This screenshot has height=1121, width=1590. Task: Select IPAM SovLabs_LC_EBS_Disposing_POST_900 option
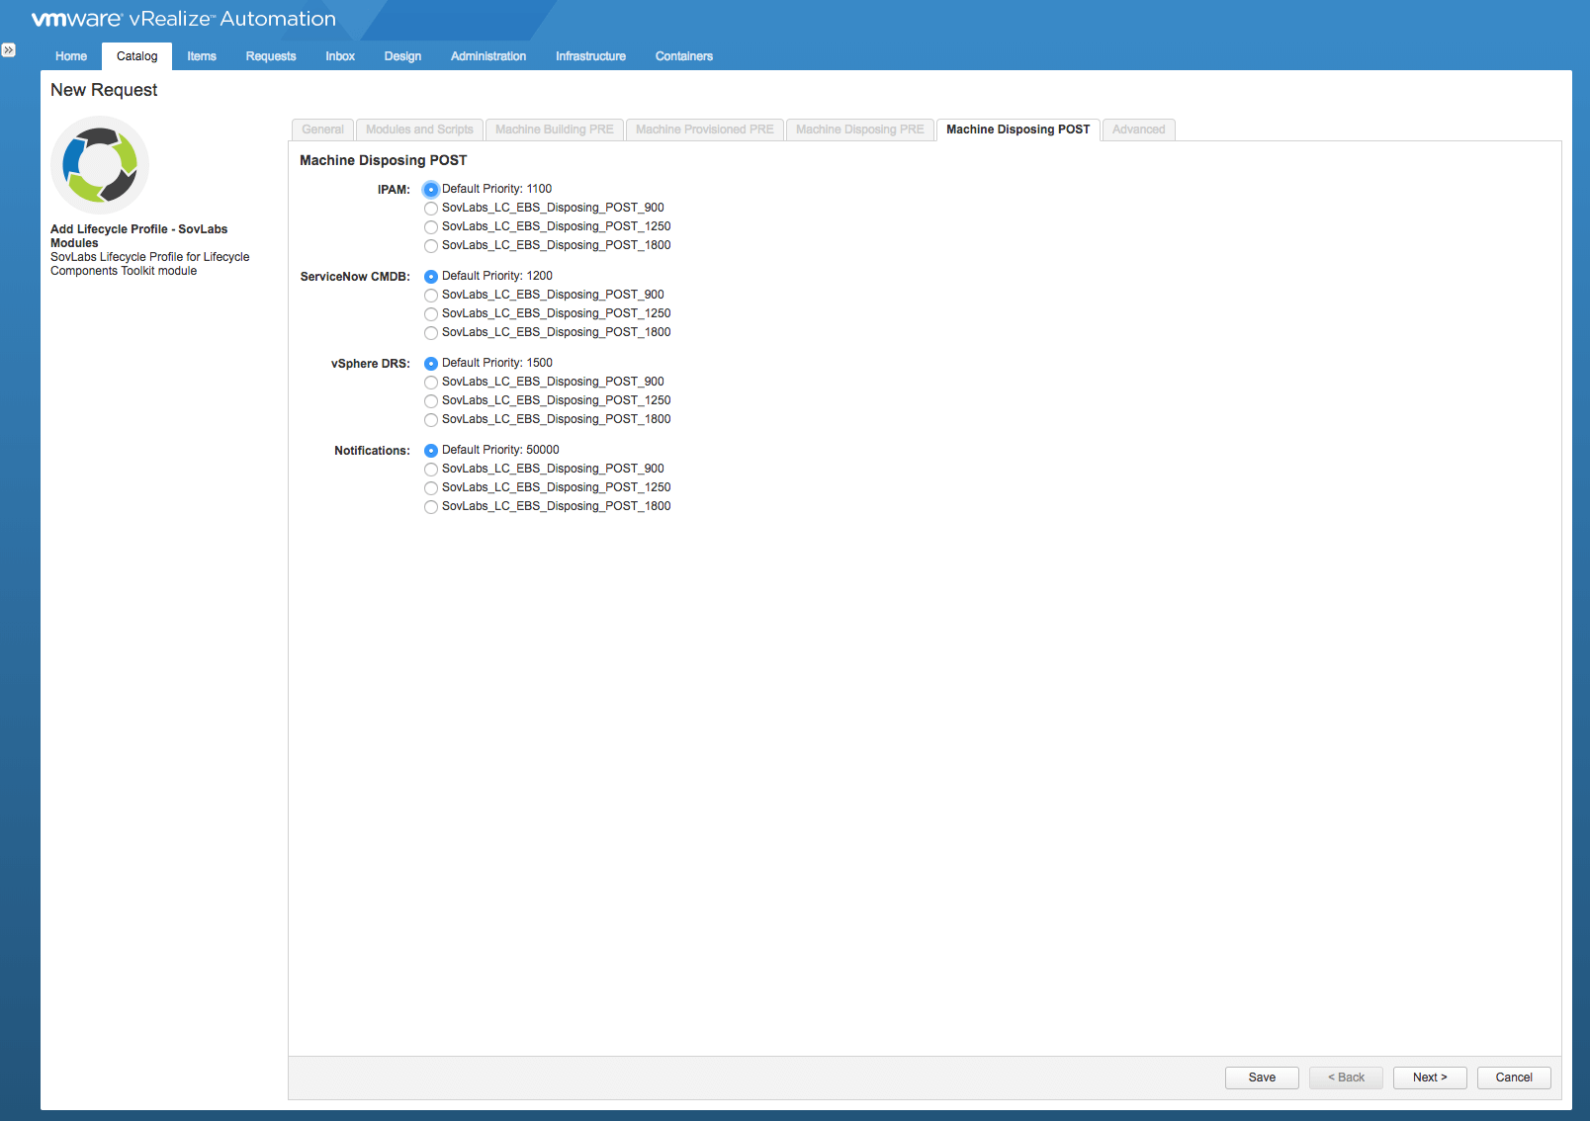[431, 209]
